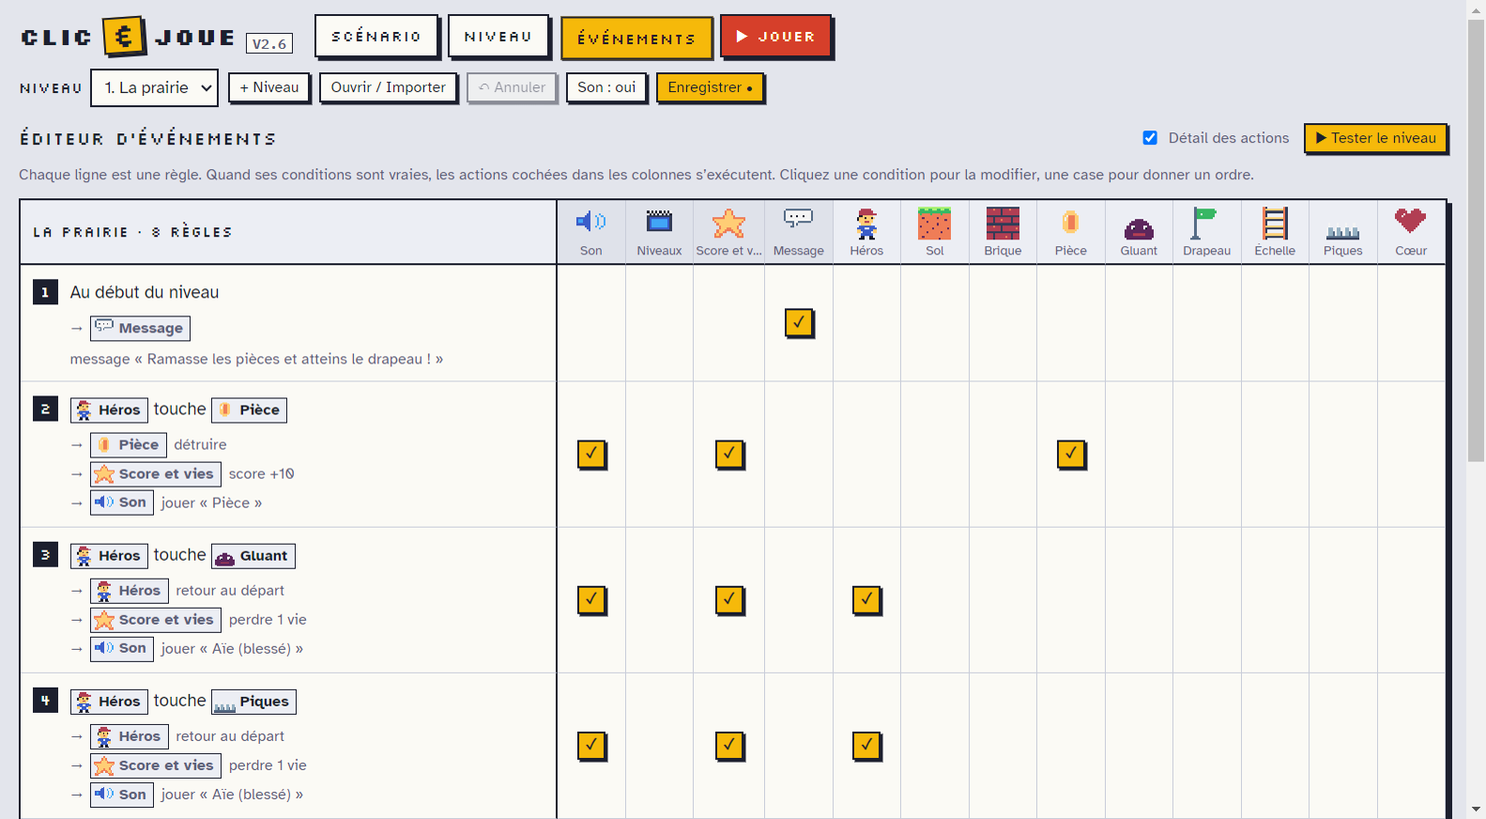Click Son action chip in rule 4
The image size is (1486, 819).
tap(122, 795)
